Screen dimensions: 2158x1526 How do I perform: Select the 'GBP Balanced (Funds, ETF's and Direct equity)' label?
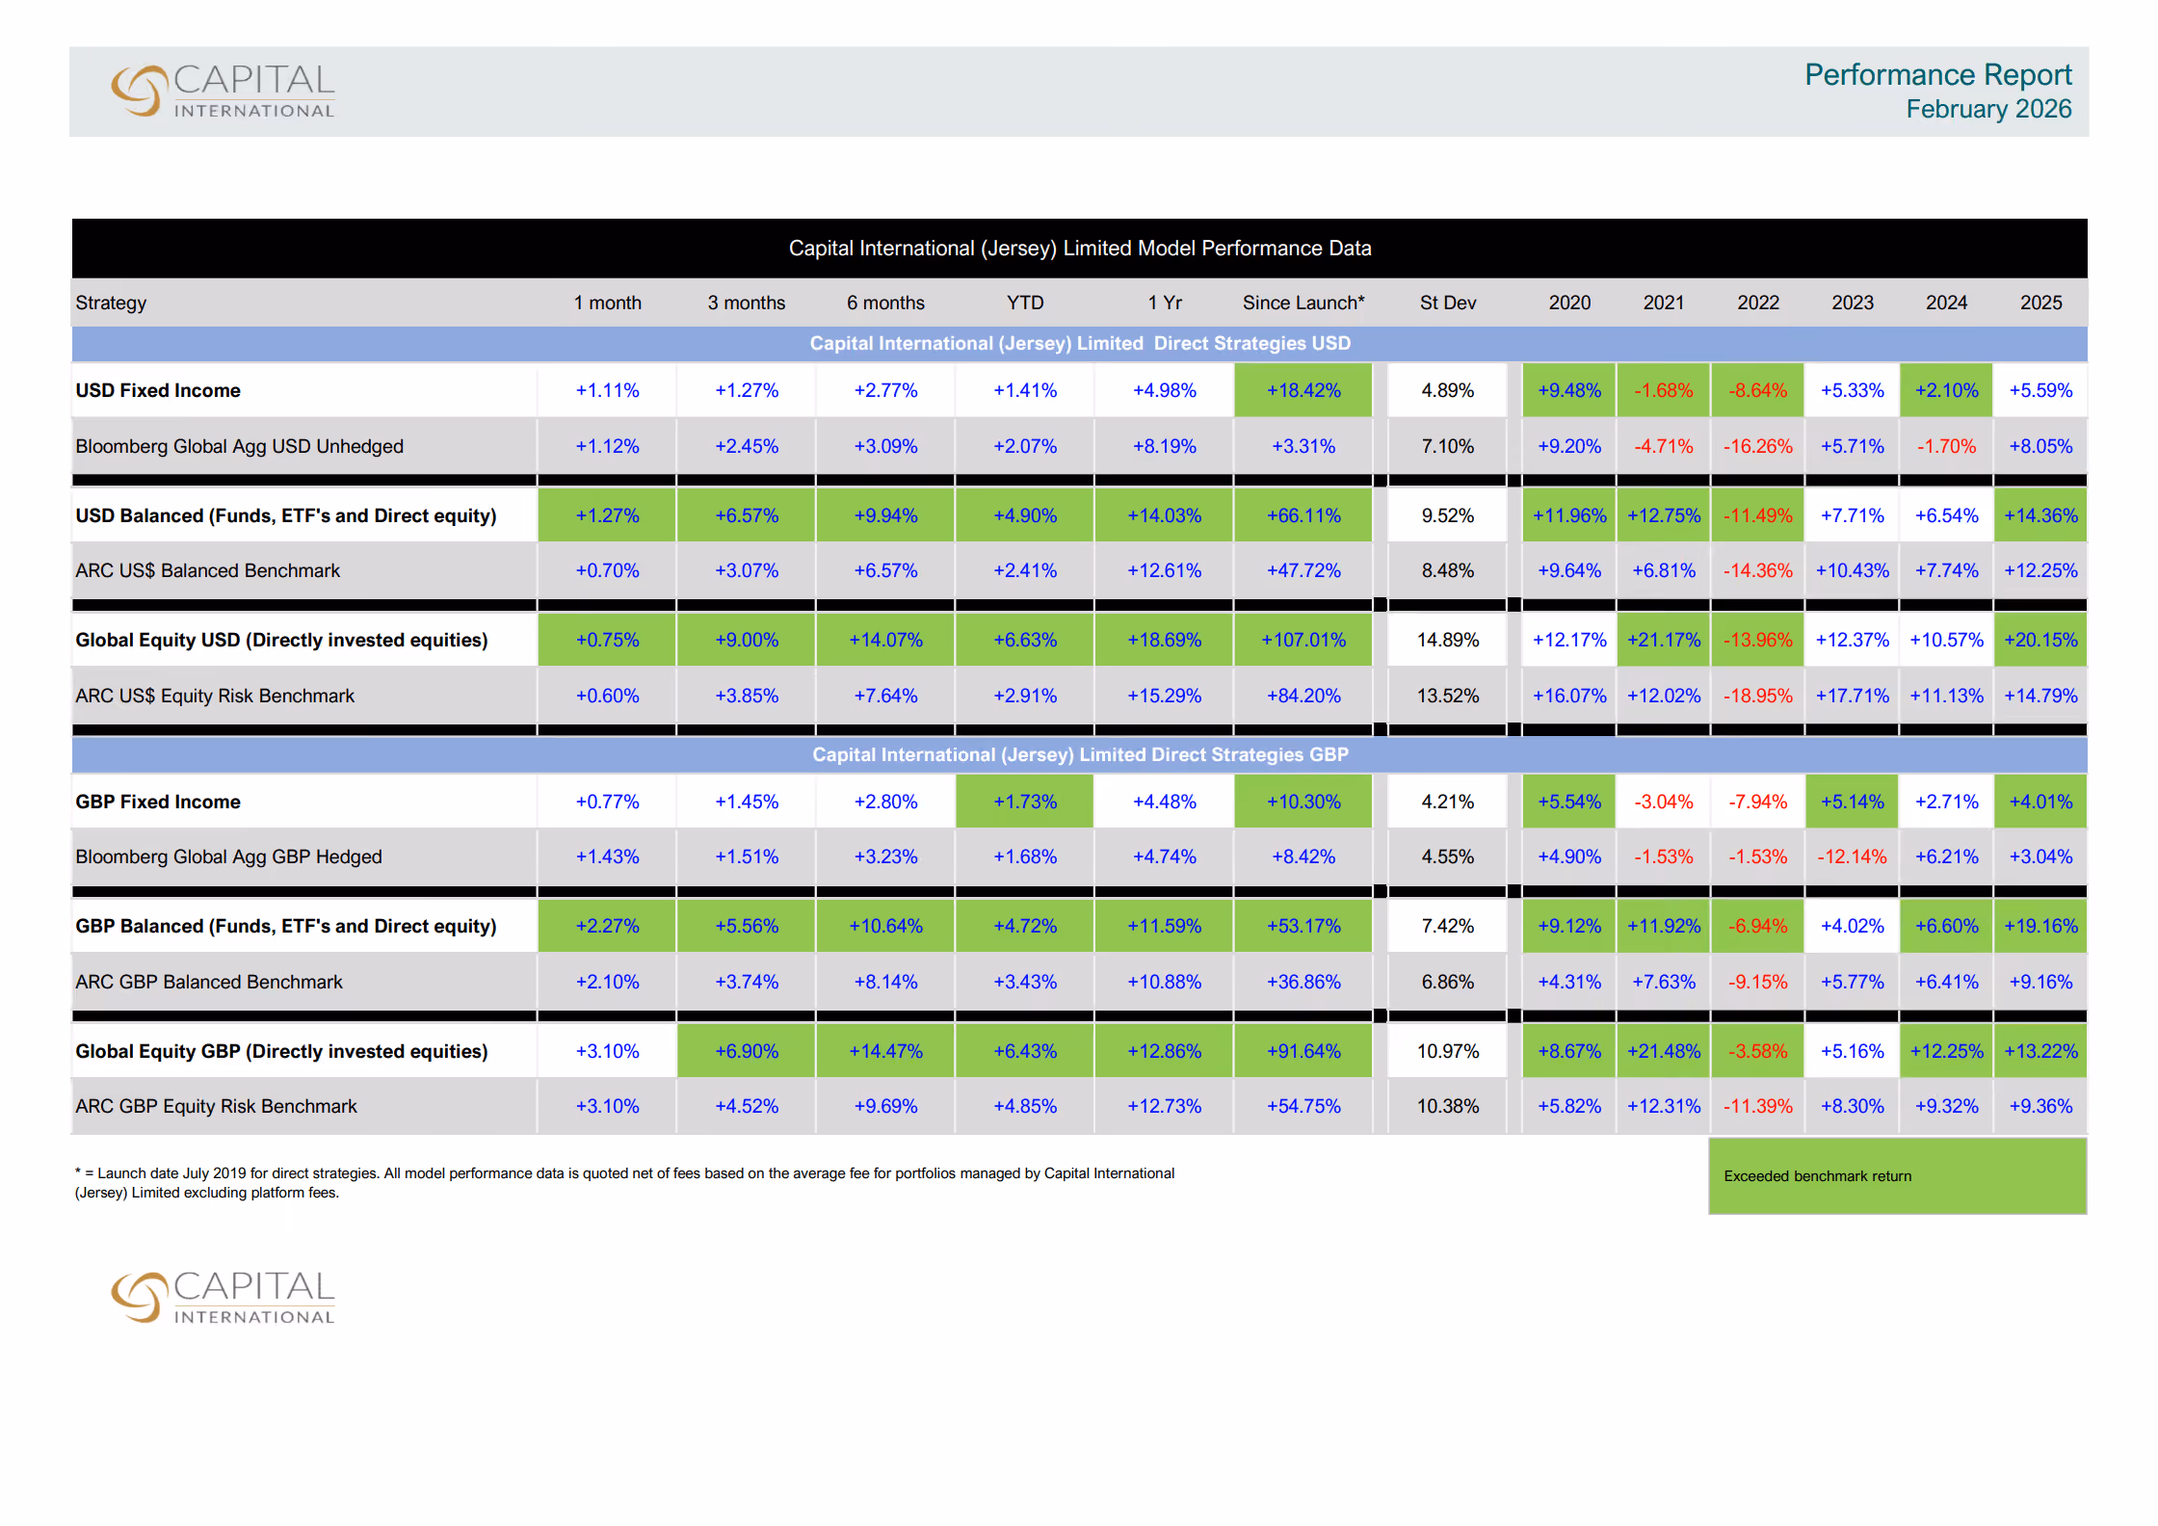click(x=286, y=926)
